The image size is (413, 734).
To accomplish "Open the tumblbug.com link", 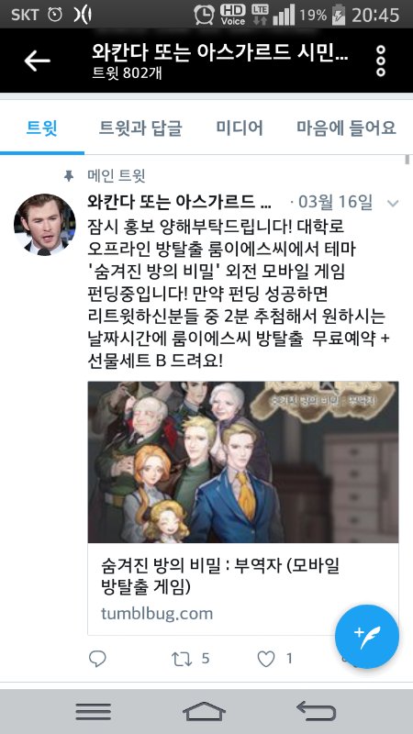I will point(157,613).
